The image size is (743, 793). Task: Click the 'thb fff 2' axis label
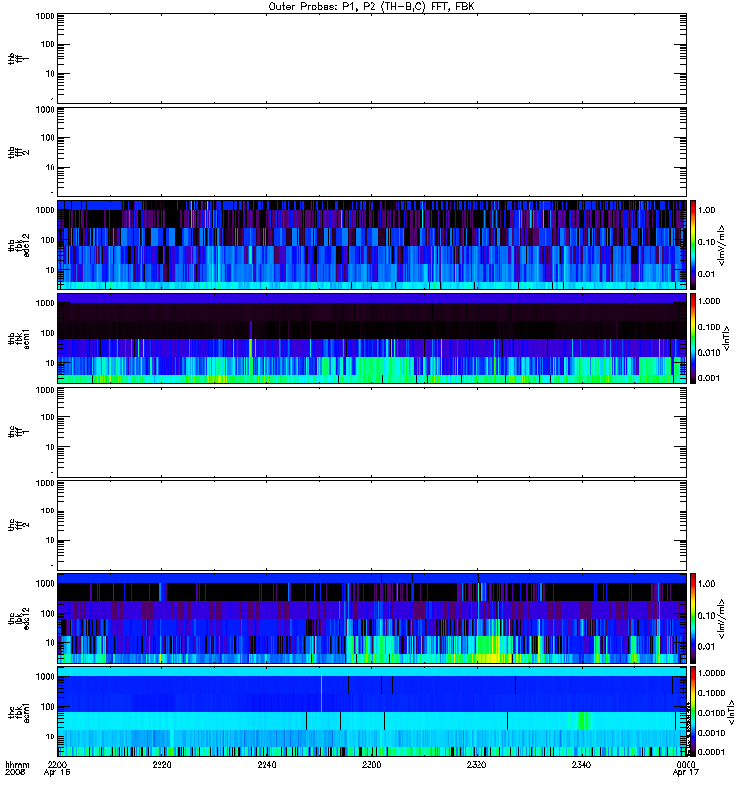pos(19,152)
